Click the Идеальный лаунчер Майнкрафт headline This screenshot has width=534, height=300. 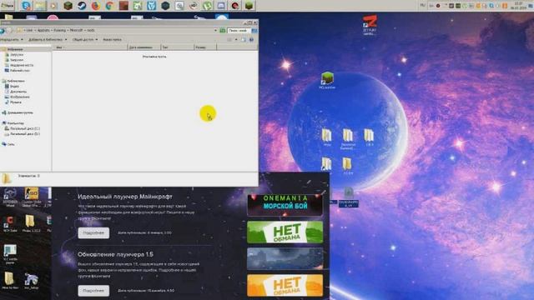click(125, 197)
